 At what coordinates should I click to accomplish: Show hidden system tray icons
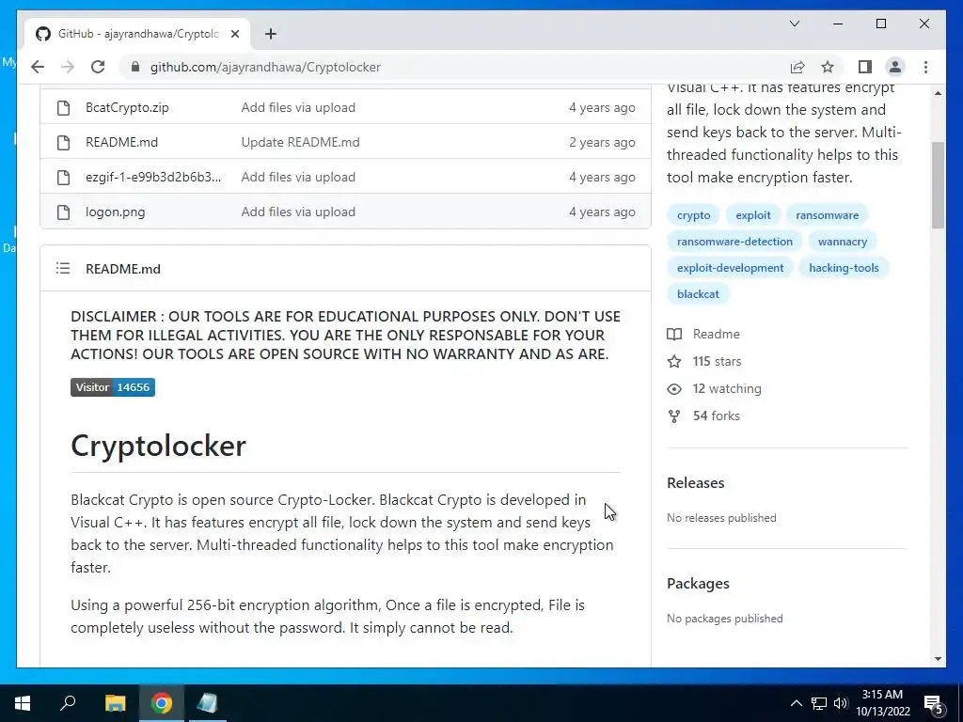(x=796, y=703)
